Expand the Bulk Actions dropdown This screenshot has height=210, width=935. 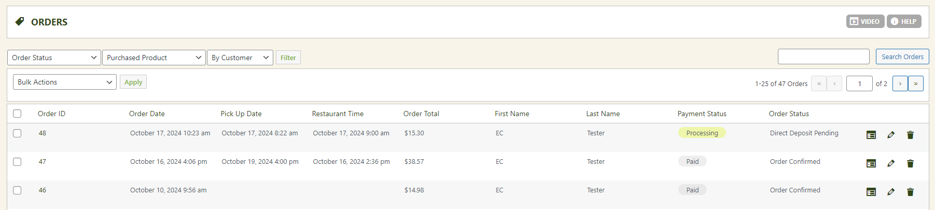click(65, 82)
